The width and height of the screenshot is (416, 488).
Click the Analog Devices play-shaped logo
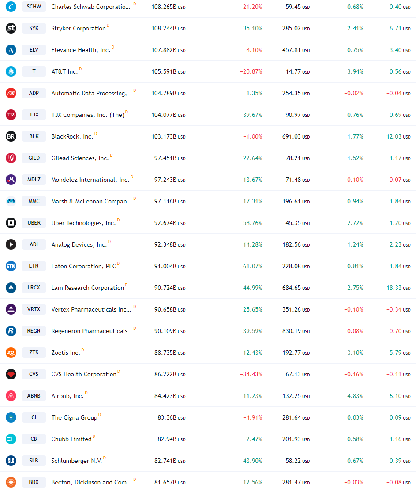[x=11, y=244]
